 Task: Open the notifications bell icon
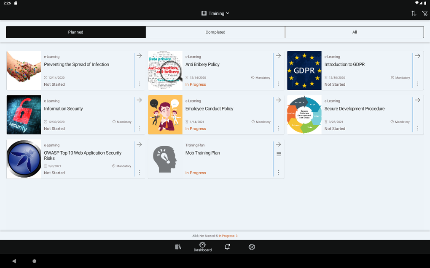coord(227,247)
